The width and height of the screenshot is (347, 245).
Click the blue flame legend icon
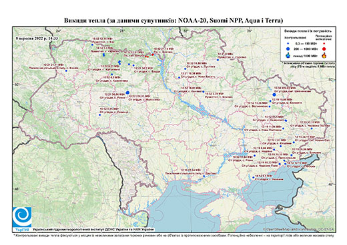(288, 55)
